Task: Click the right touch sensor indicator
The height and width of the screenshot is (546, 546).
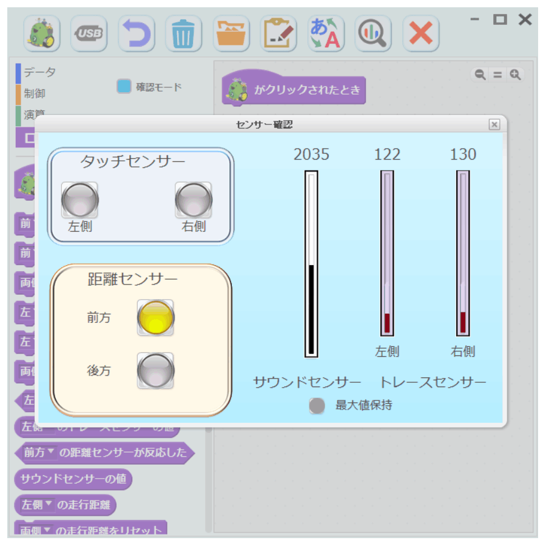Action: tap(194, 200)
